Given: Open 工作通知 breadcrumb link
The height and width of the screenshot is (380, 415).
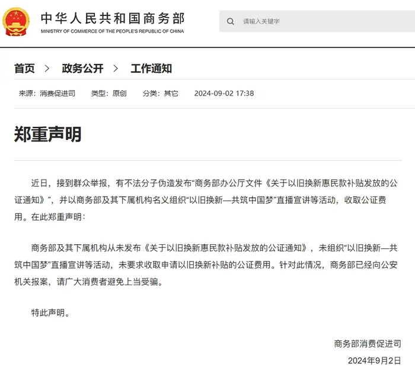Looking at the screenshot, I should (151, 69).
